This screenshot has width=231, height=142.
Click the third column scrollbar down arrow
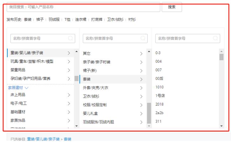(221, 126)
